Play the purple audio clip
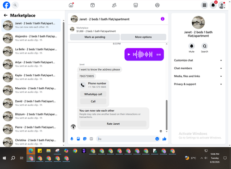This screenshot has height=169, width=231. click(x=129, y=54)
